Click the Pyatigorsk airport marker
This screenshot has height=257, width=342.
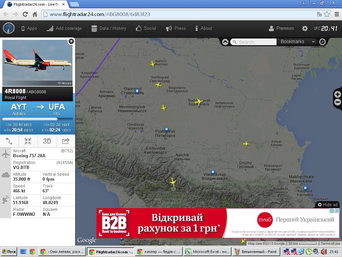166,130
